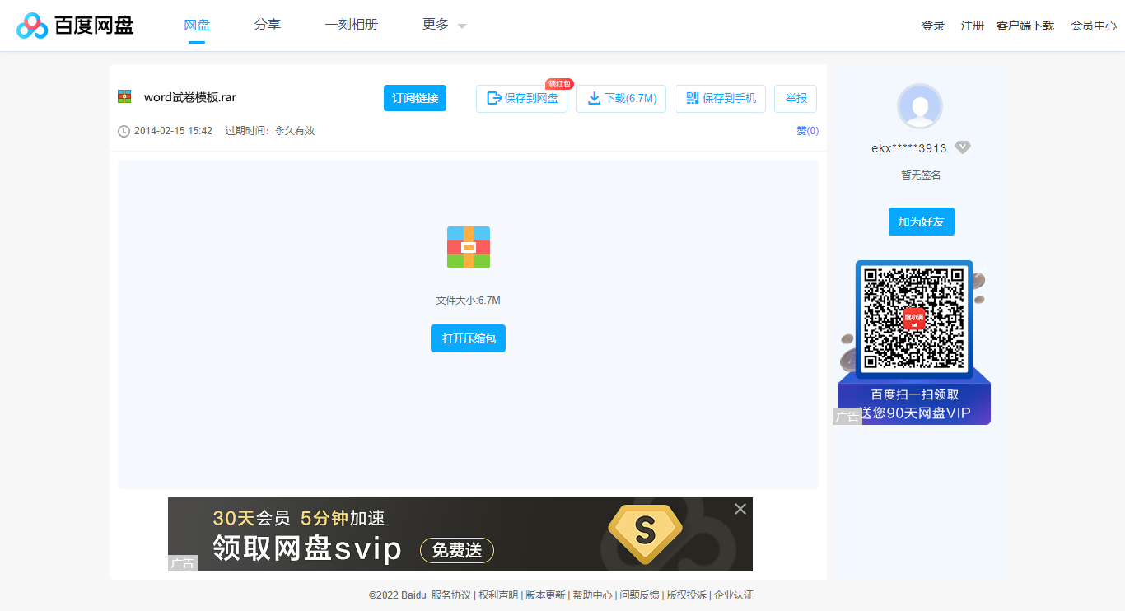The height and width of the screenshot is (611, 1125).
Task: Toggle the 赞(0) like button
Action: [807, 130]
